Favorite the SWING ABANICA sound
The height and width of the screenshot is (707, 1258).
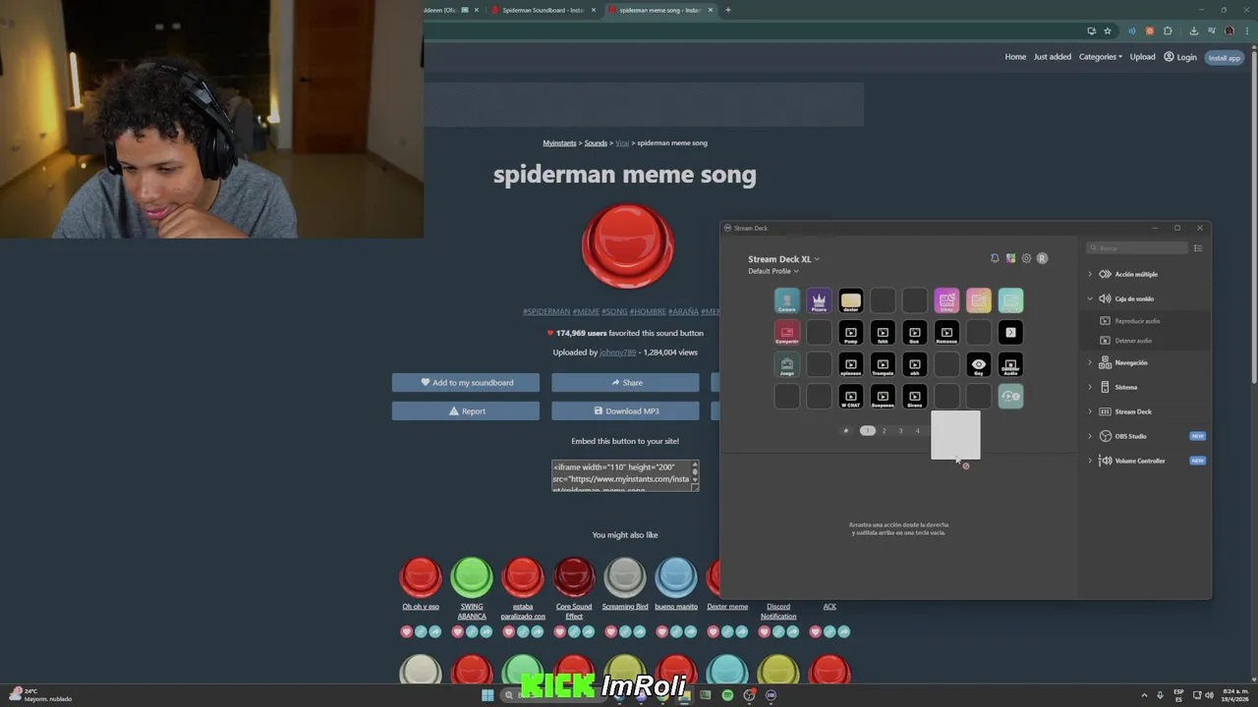[458, 631]
